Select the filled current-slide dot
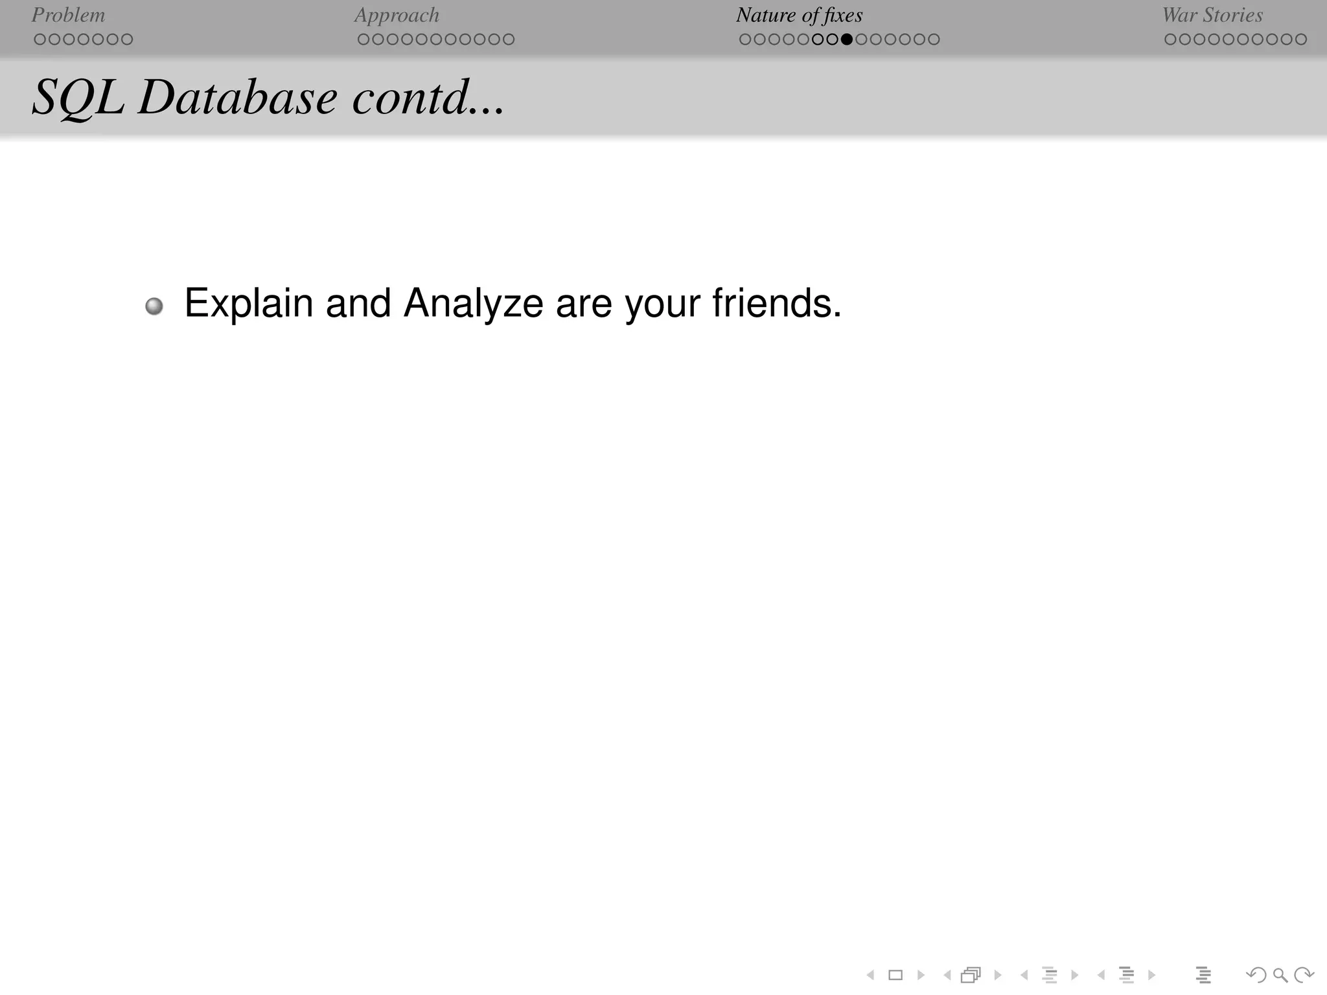1327x995 pixels. 846,40
